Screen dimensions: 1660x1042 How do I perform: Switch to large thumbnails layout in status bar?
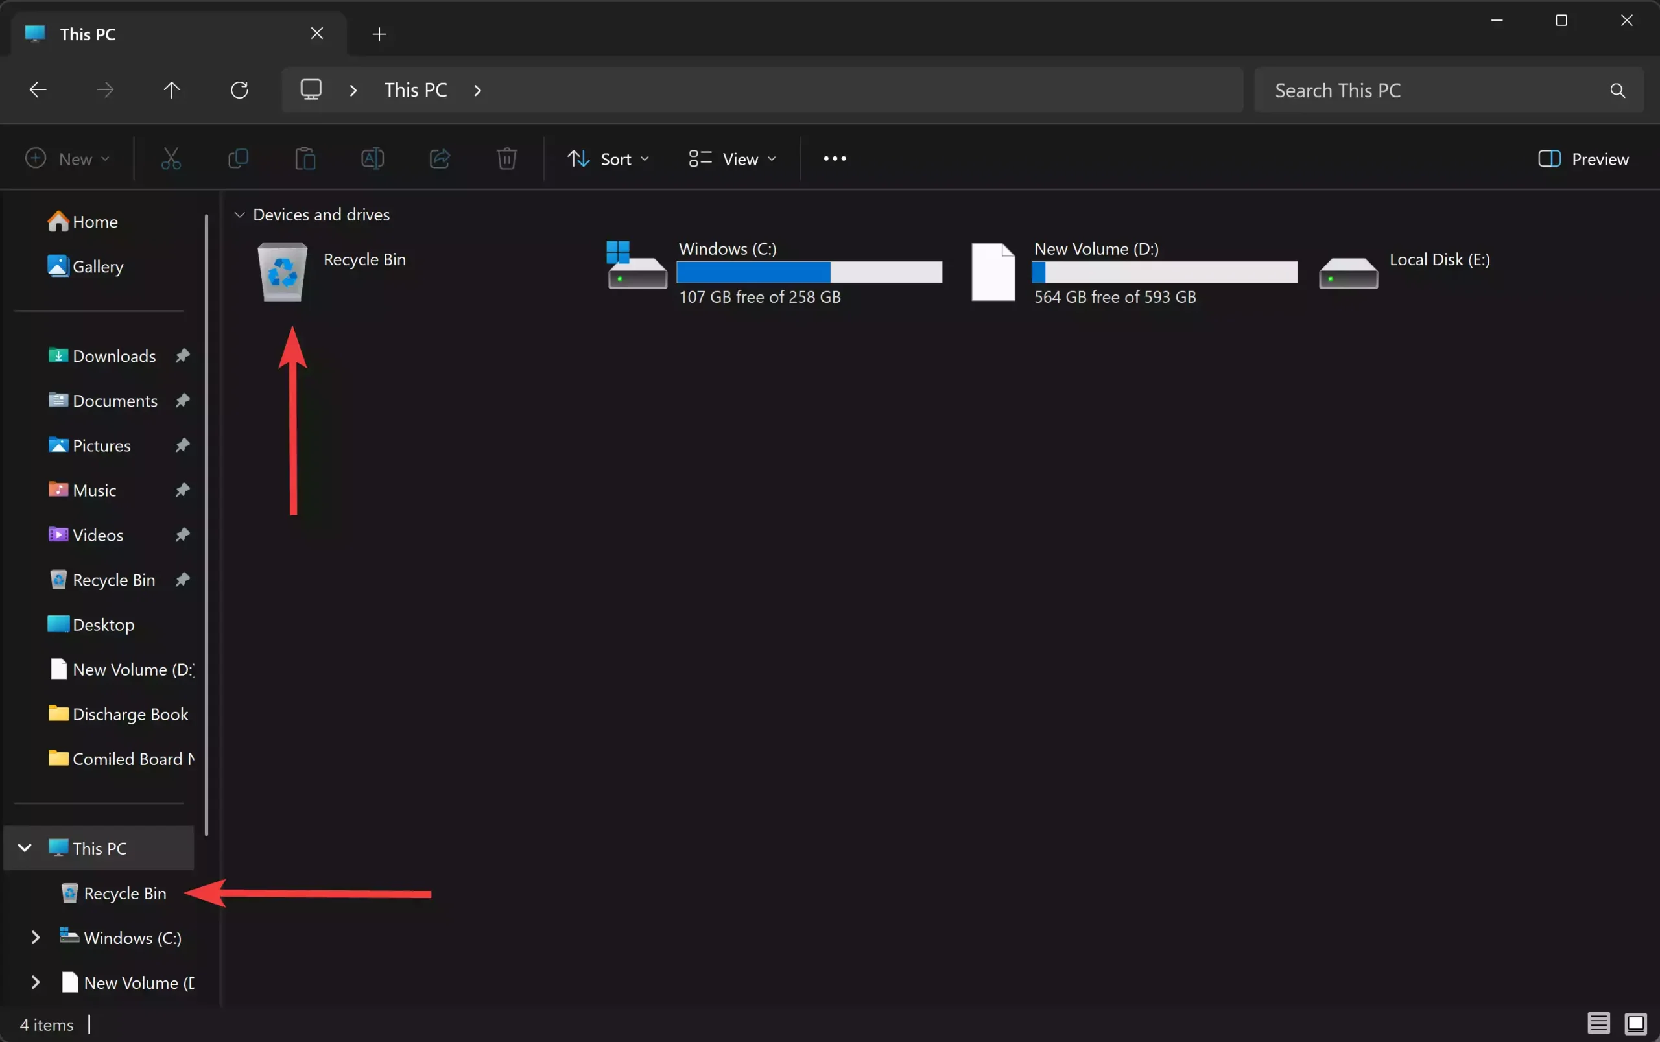1635,1023
